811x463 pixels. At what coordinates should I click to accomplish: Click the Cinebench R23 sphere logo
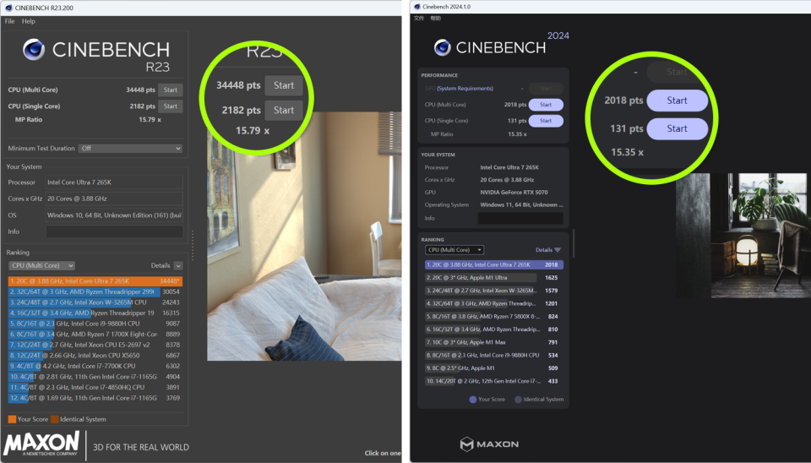click(34, 50)
